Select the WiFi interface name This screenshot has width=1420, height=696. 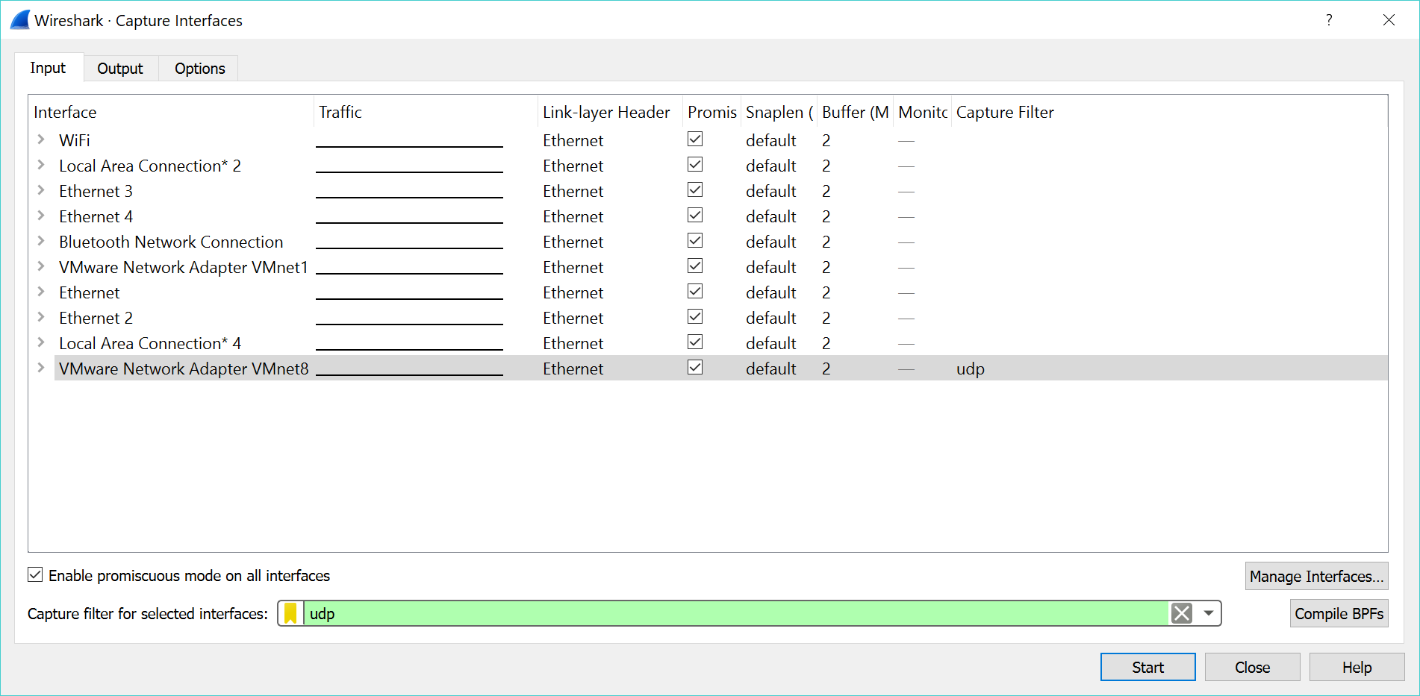click(x=75, y=140)
